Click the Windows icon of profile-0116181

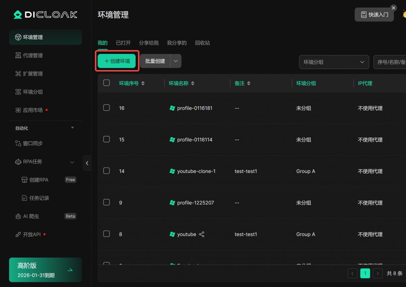[172, 108]
